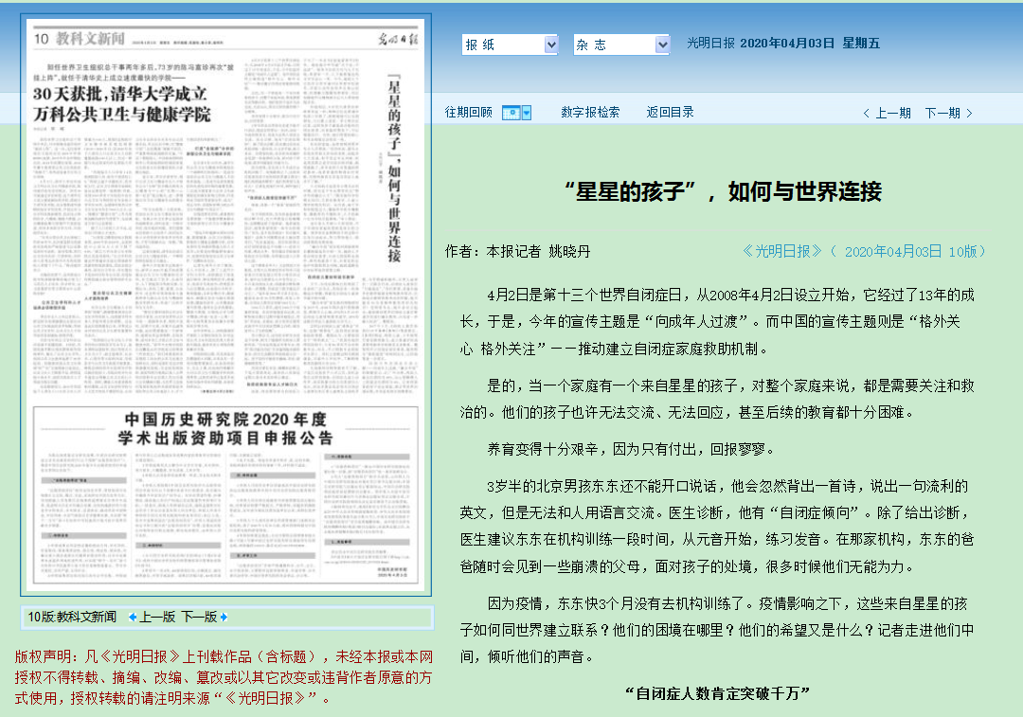The image size is (1023, 717).
Task: Click 下一版 next page link
Action: 199,617
